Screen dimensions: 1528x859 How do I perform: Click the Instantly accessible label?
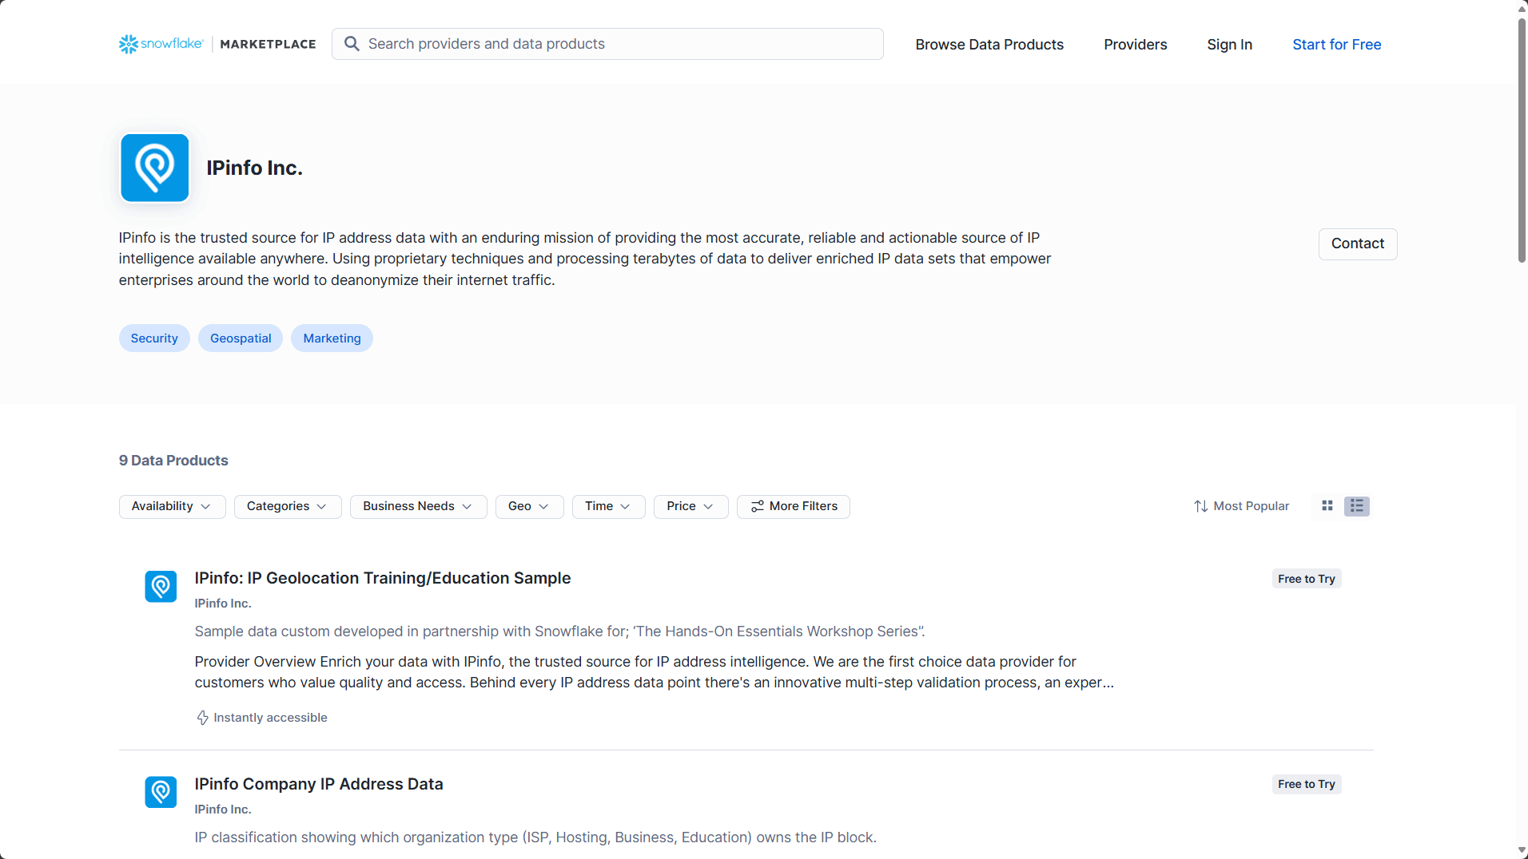[270, 718]
